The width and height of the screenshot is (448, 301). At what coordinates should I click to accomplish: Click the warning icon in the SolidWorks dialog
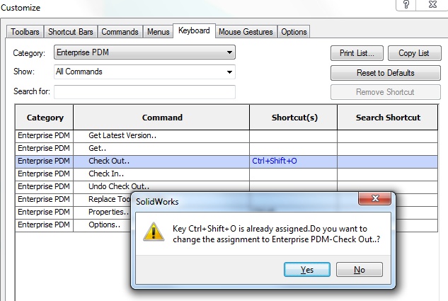(x=154, y=232)
